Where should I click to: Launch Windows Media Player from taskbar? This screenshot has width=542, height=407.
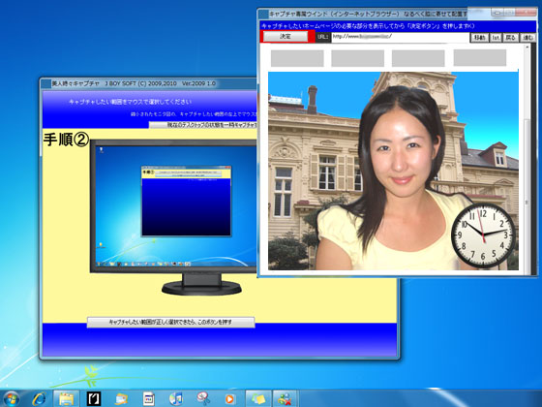pyautogui.click(x=229, y=398)
